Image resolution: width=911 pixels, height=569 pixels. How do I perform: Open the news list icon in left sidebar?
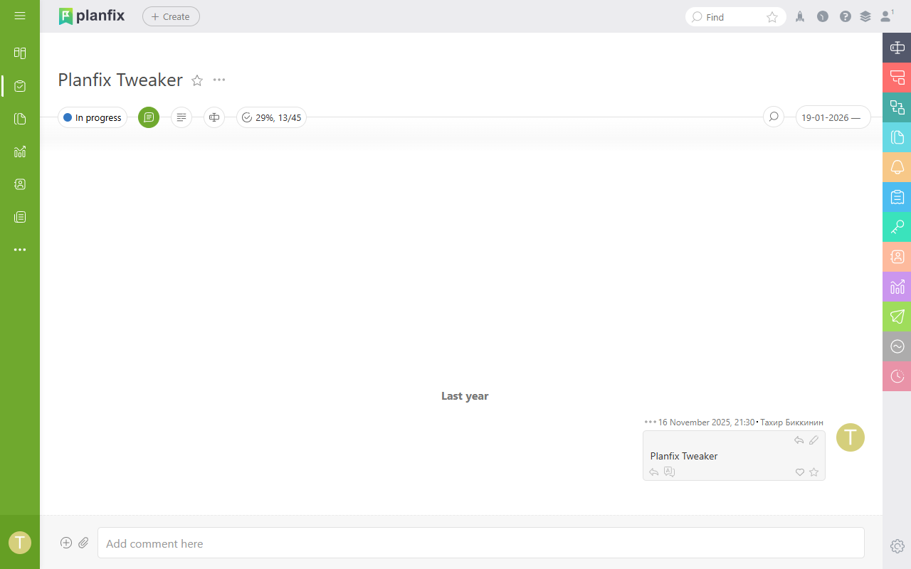pos(20,217)
